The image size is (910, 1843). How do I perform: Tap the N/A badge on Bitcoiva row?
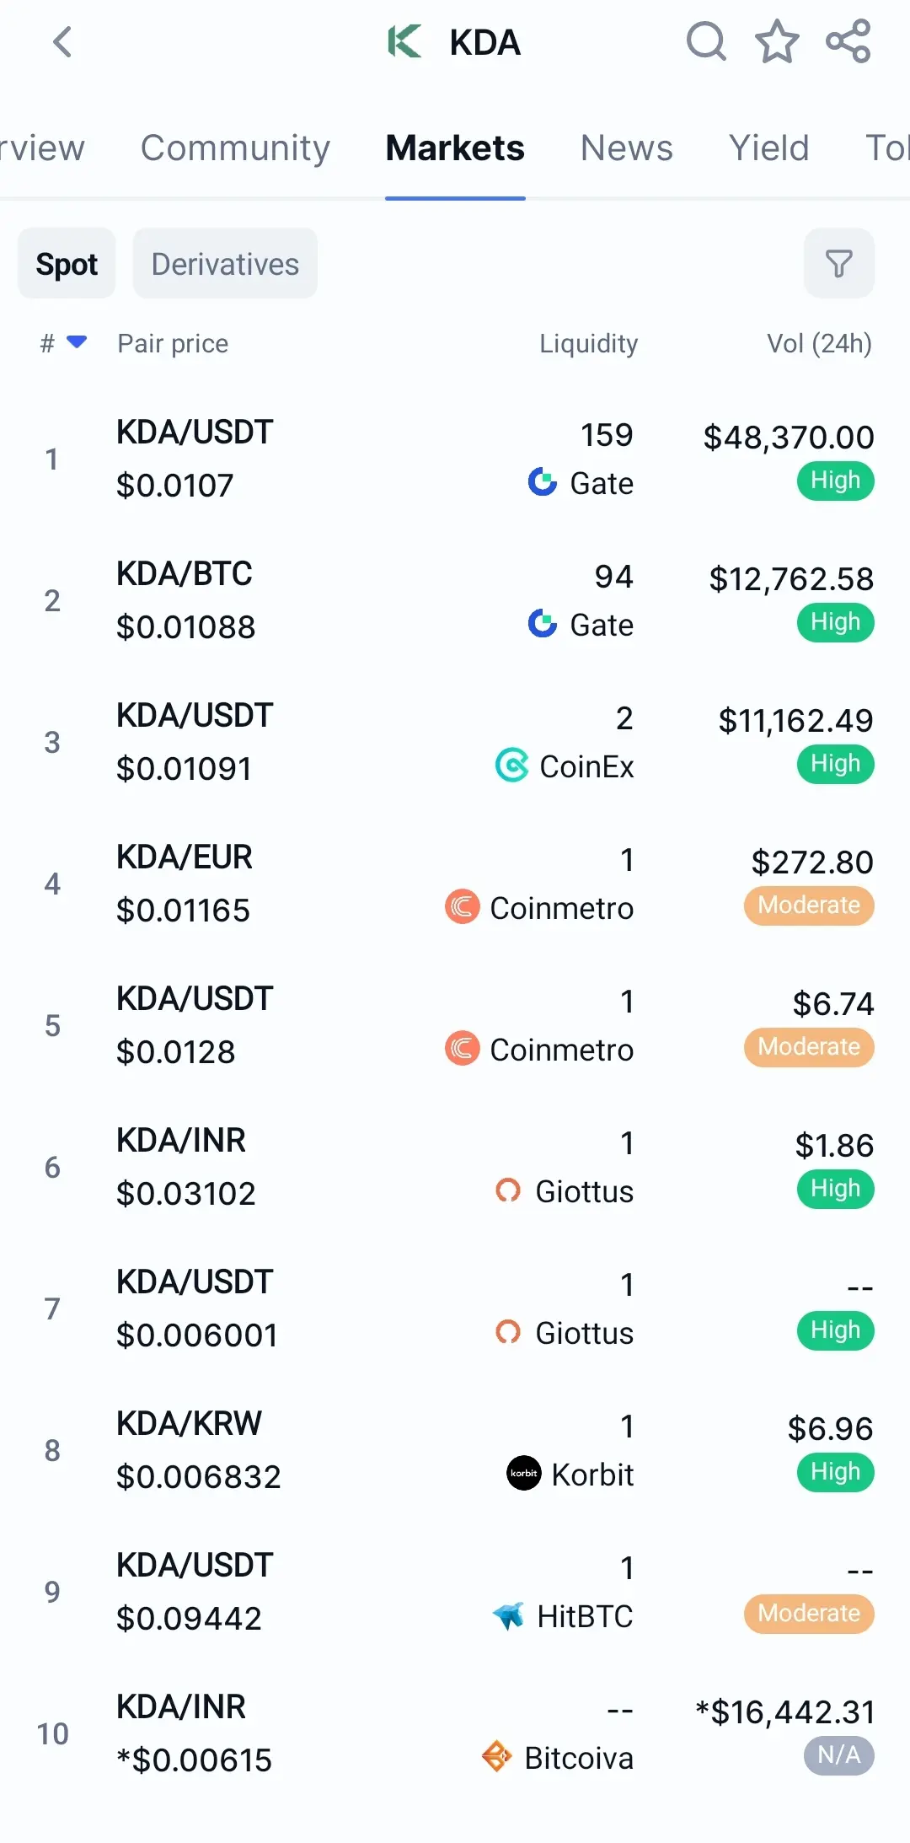838,1755
